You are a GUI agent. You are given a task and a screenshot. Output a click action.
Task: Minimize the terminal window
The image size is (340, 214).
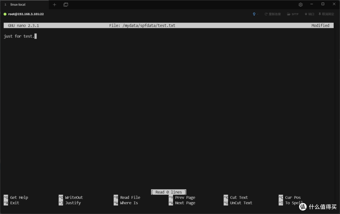point(312,4)
